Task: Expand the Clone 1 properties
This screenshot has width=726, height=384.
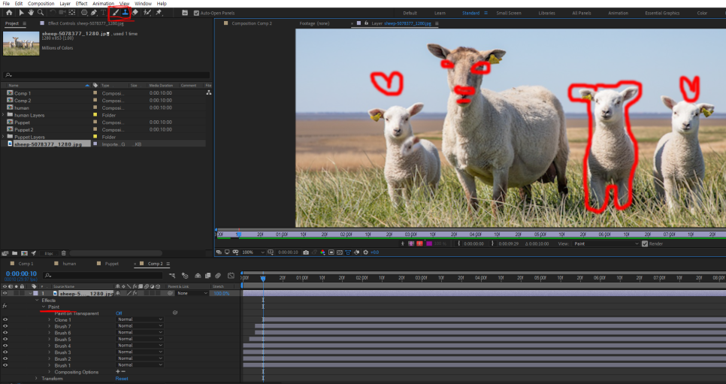Action: (50, 319)
